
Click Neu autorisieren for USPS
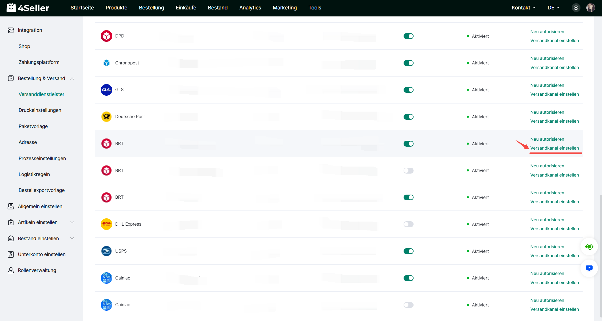pyautogui.click(x=547, y=247)
